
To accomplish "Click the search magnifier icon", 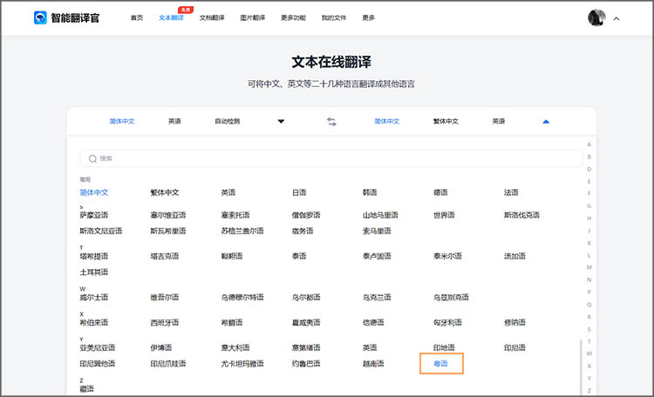I will 92,158.
